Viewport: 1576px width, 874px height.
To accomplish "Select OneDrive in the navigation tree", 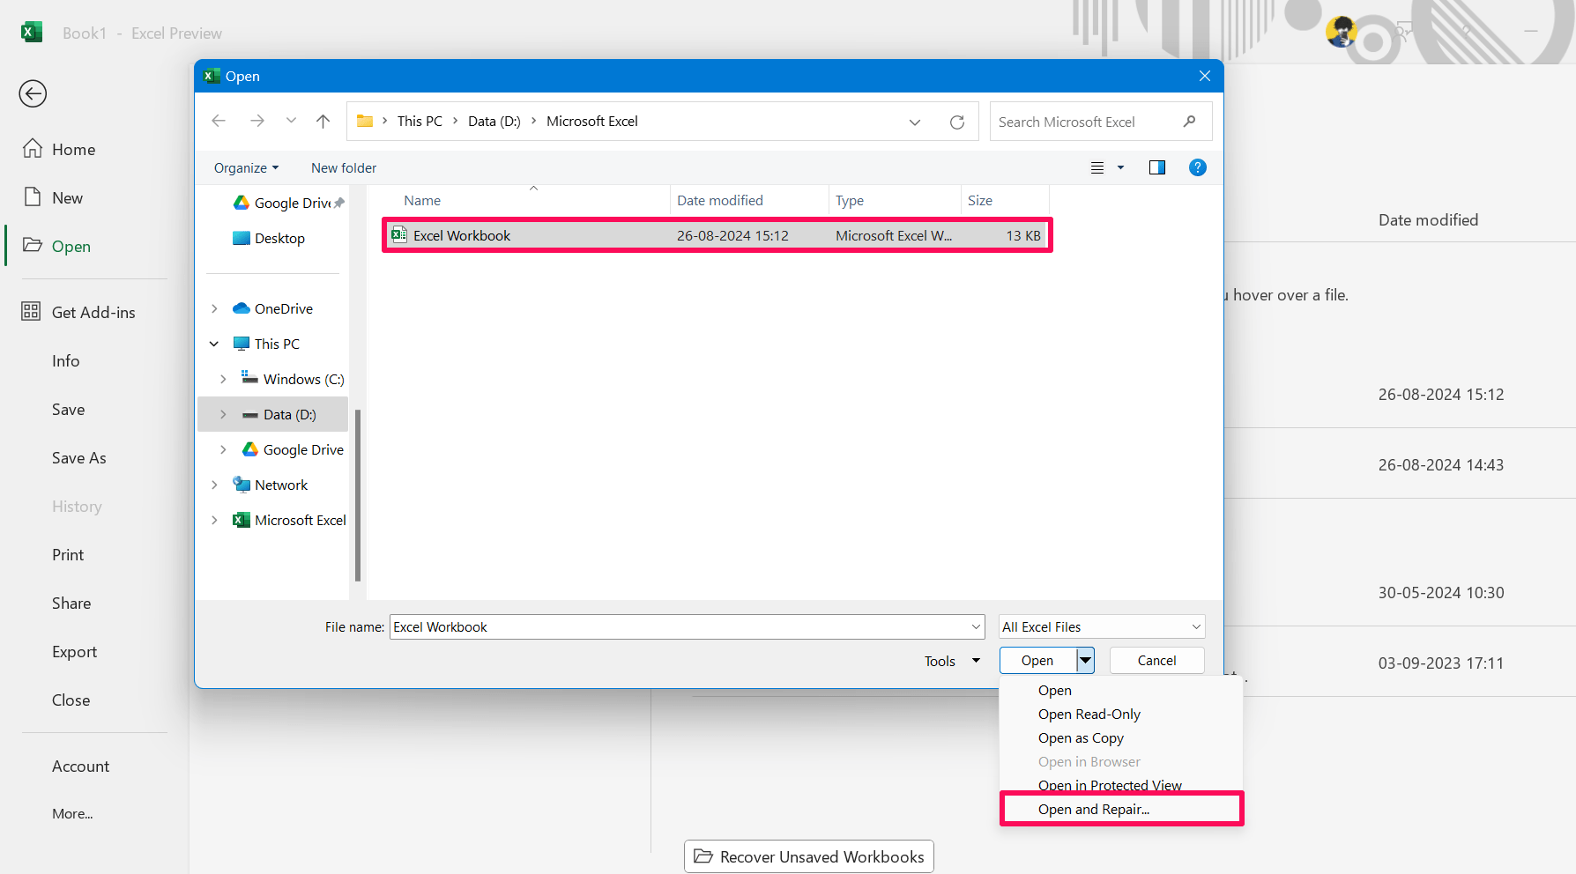I will [272, 308].
